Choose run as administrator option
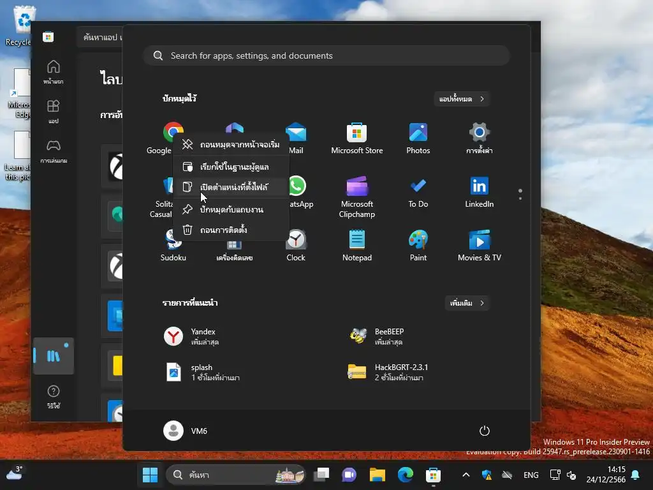The width and height of the screenshot is (653, 490). click(231, 167)
